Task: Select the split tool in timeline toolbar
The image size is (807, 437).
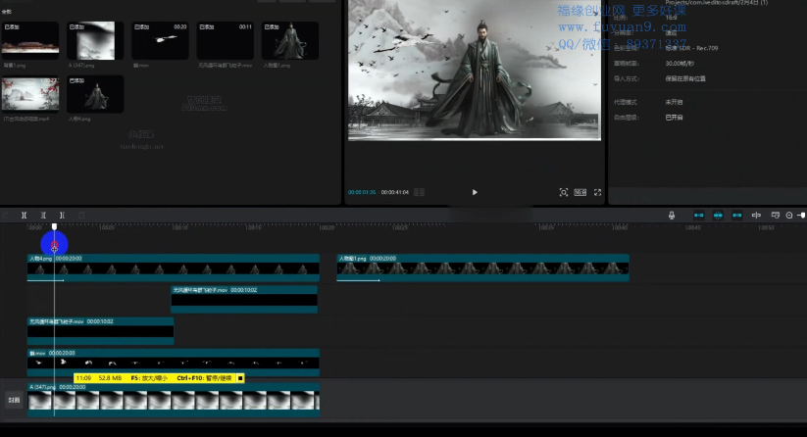Action: coord(25,216)
